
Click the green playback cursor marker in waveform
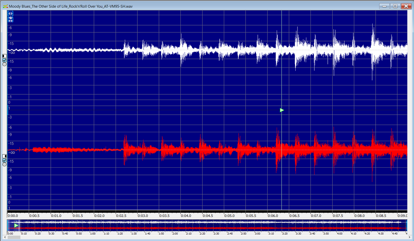point(282,110)
